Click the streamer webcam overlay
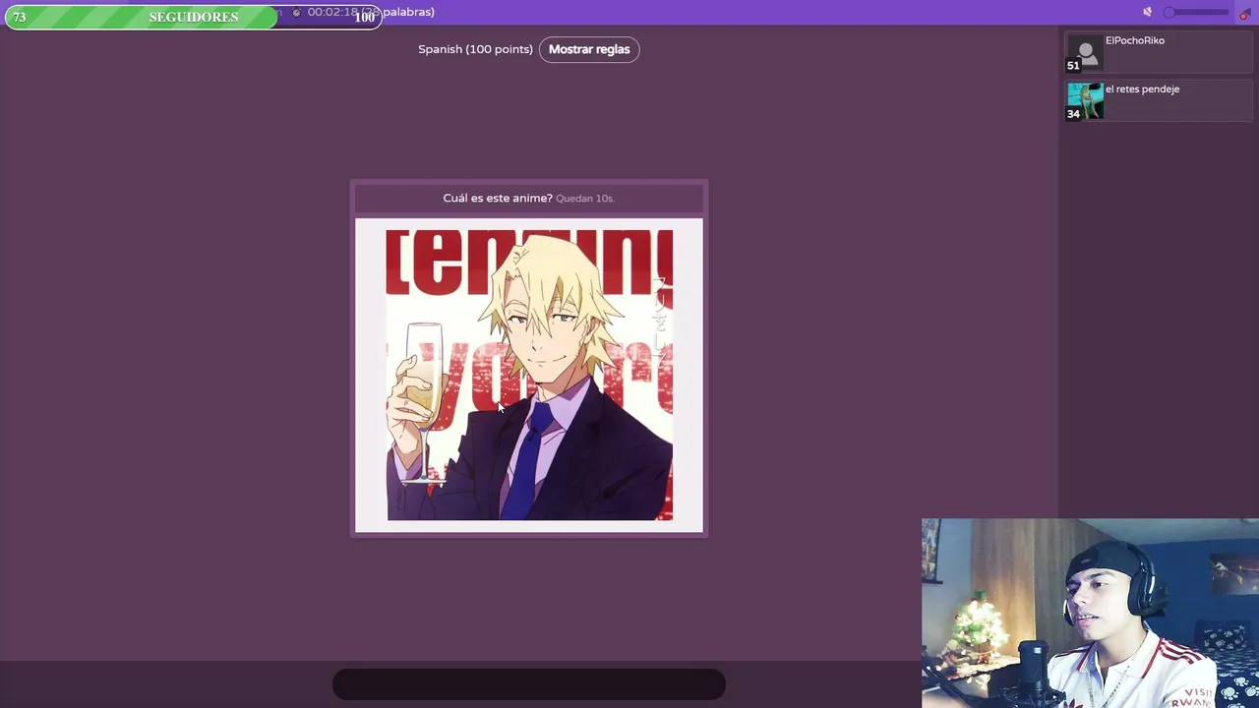1259x708 pixels. [x=1090, y=613]
